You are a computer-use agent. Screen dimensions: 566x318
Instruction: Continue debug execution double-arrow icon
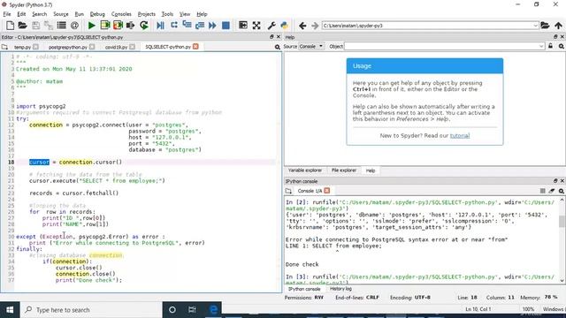(x=212, y=26)
